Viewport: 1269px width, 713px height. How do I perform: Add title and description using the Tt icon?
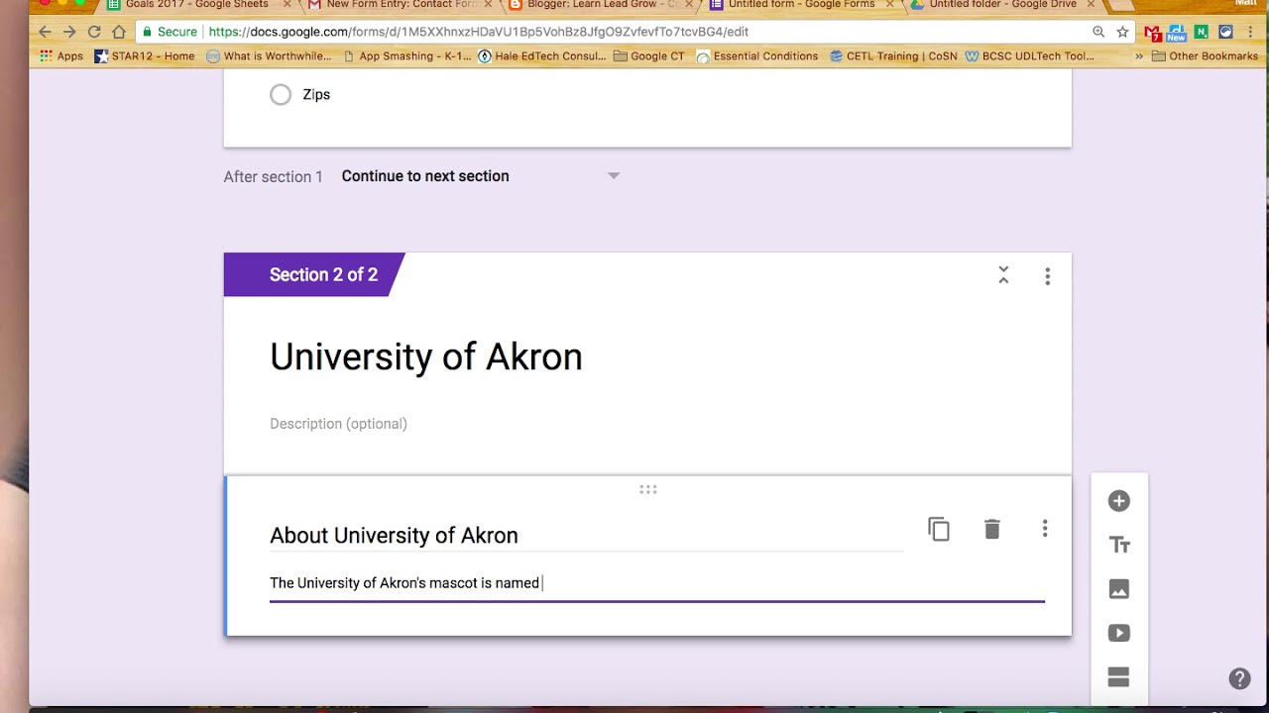(1118, 545)
